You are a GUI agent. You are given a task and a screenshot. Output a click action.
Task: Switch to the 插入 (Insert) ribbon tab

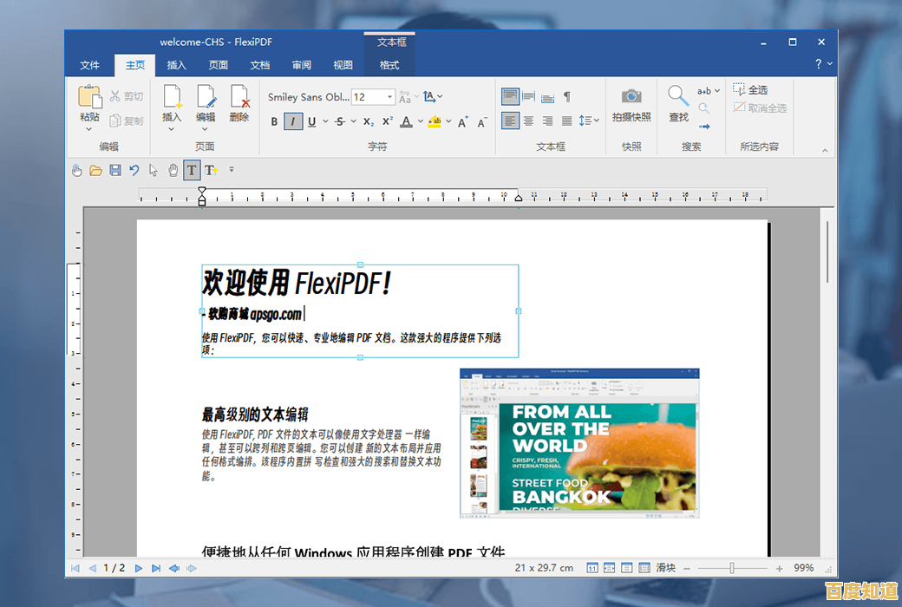[x=176, y=64]
